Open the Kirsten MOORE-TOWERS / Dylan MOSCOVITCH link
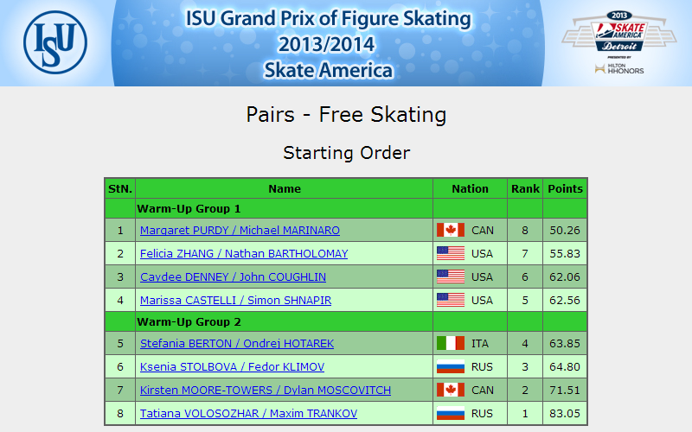692x432 pixels. click(x=266, y=391)
